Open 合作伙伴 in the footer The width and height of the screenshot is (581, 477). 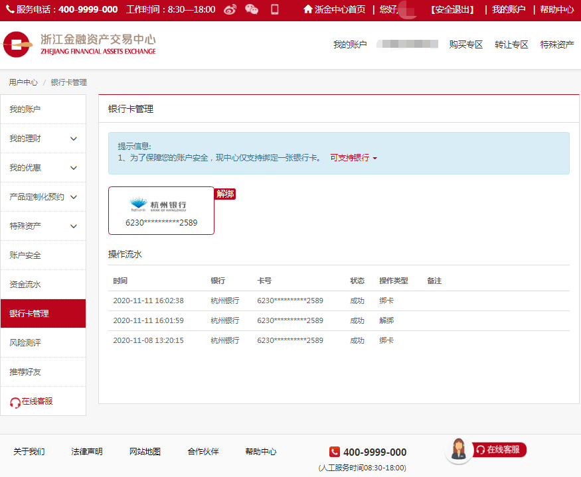coord(203,452)
